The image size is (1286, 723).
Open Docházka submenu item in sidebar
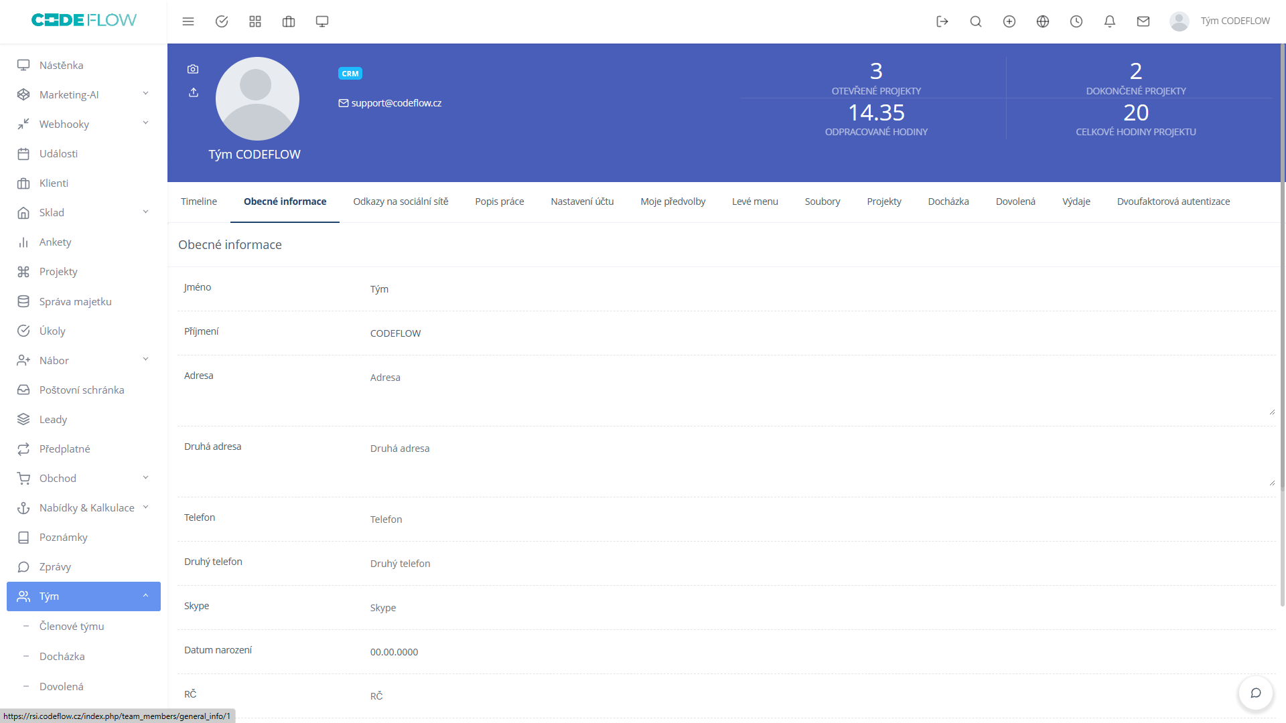pos(84,656)
